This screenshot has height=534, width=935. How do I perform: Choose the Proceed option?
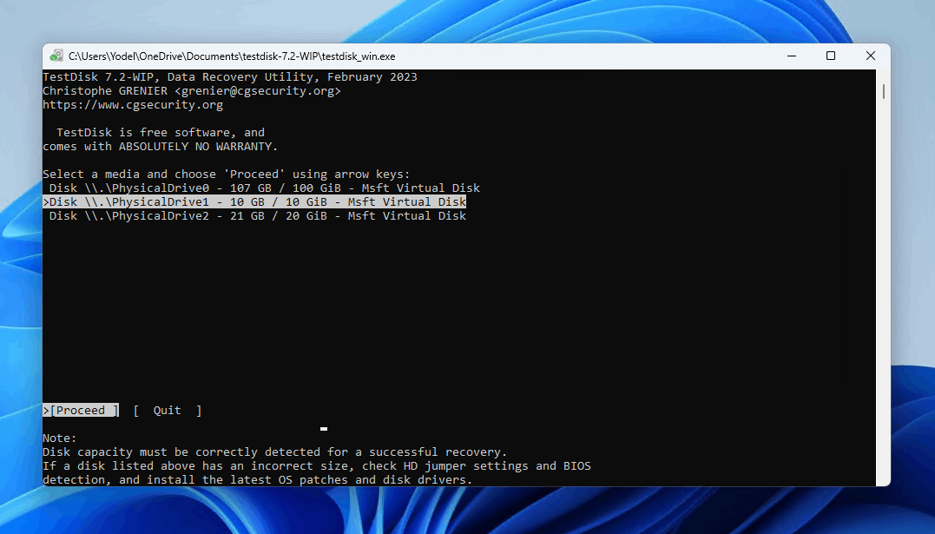(81, 410)
